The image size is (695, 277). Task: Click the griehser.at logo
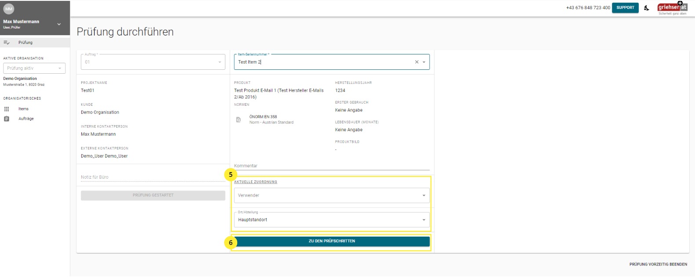672,8
